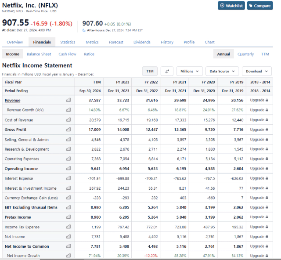The height and width of the screenshot is (260, 281).
Task: Open the Ratios sub-tab
Action: tap(89, 54)
